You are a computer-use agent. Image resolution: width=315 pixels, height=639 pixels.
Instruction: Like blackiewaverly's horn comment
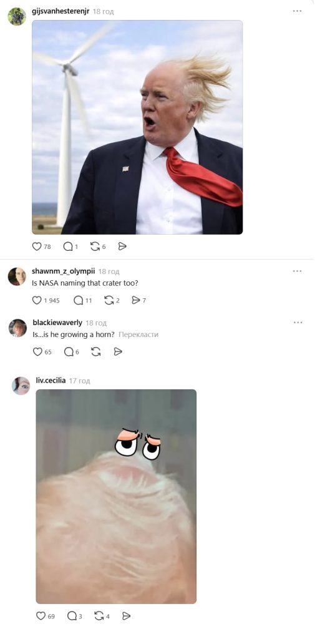[37, 352]
